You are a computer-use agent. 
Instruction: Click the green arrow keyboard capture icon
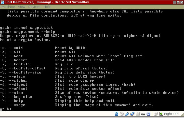pyautogui.click(x=161, y=114)
